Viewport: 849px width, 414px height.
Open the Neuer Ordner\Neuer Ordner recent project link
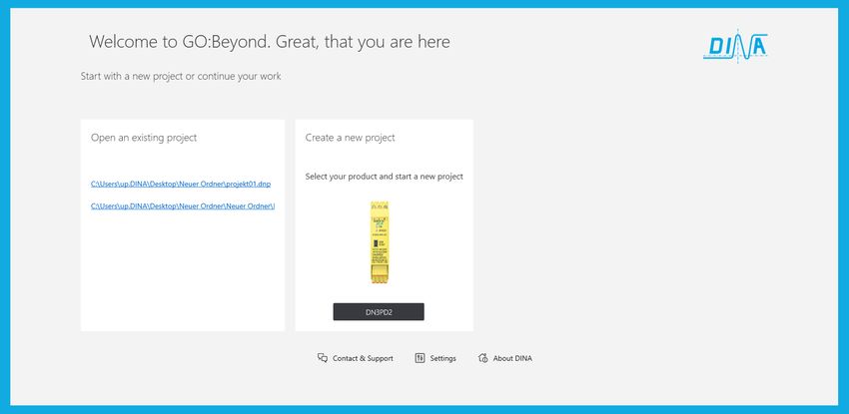point(183,206)
